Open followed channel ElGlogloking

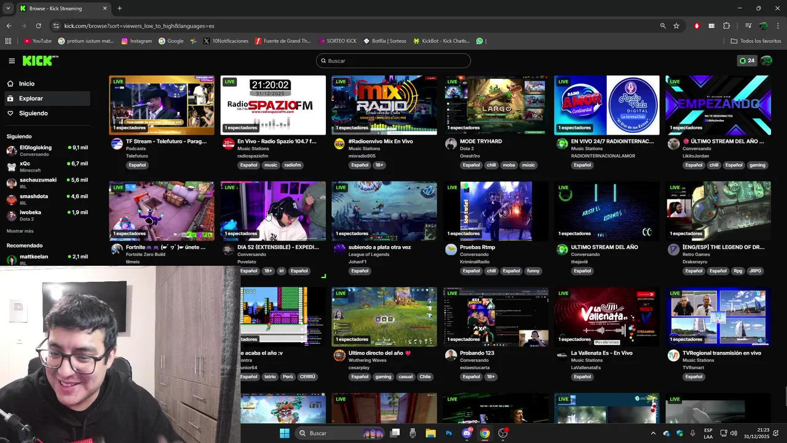(x=47, y=150)
